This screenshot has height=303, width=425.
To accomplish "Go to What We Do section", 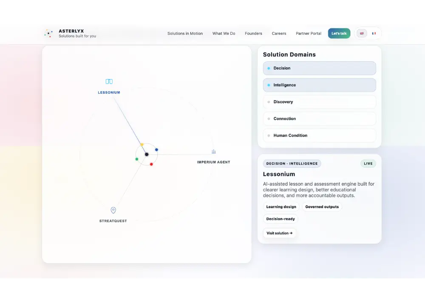I will [x=224, y=34].
